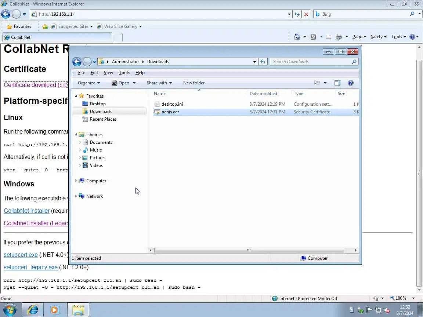The height and width of the screenshot is (317, 423).
Task: Click the CollabNet Installer link
Action: pyautogui.click(x=27, y=211)
